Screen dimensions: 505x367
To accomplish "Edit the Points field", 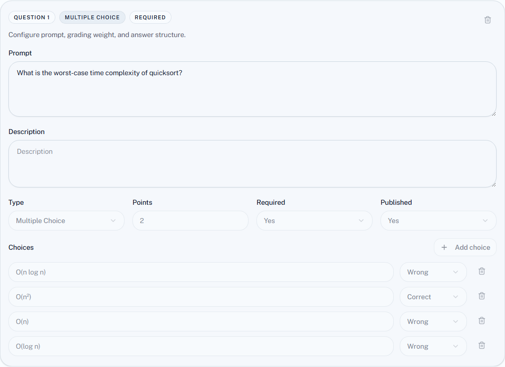I will pyautogui.click(x=190, y=221).
